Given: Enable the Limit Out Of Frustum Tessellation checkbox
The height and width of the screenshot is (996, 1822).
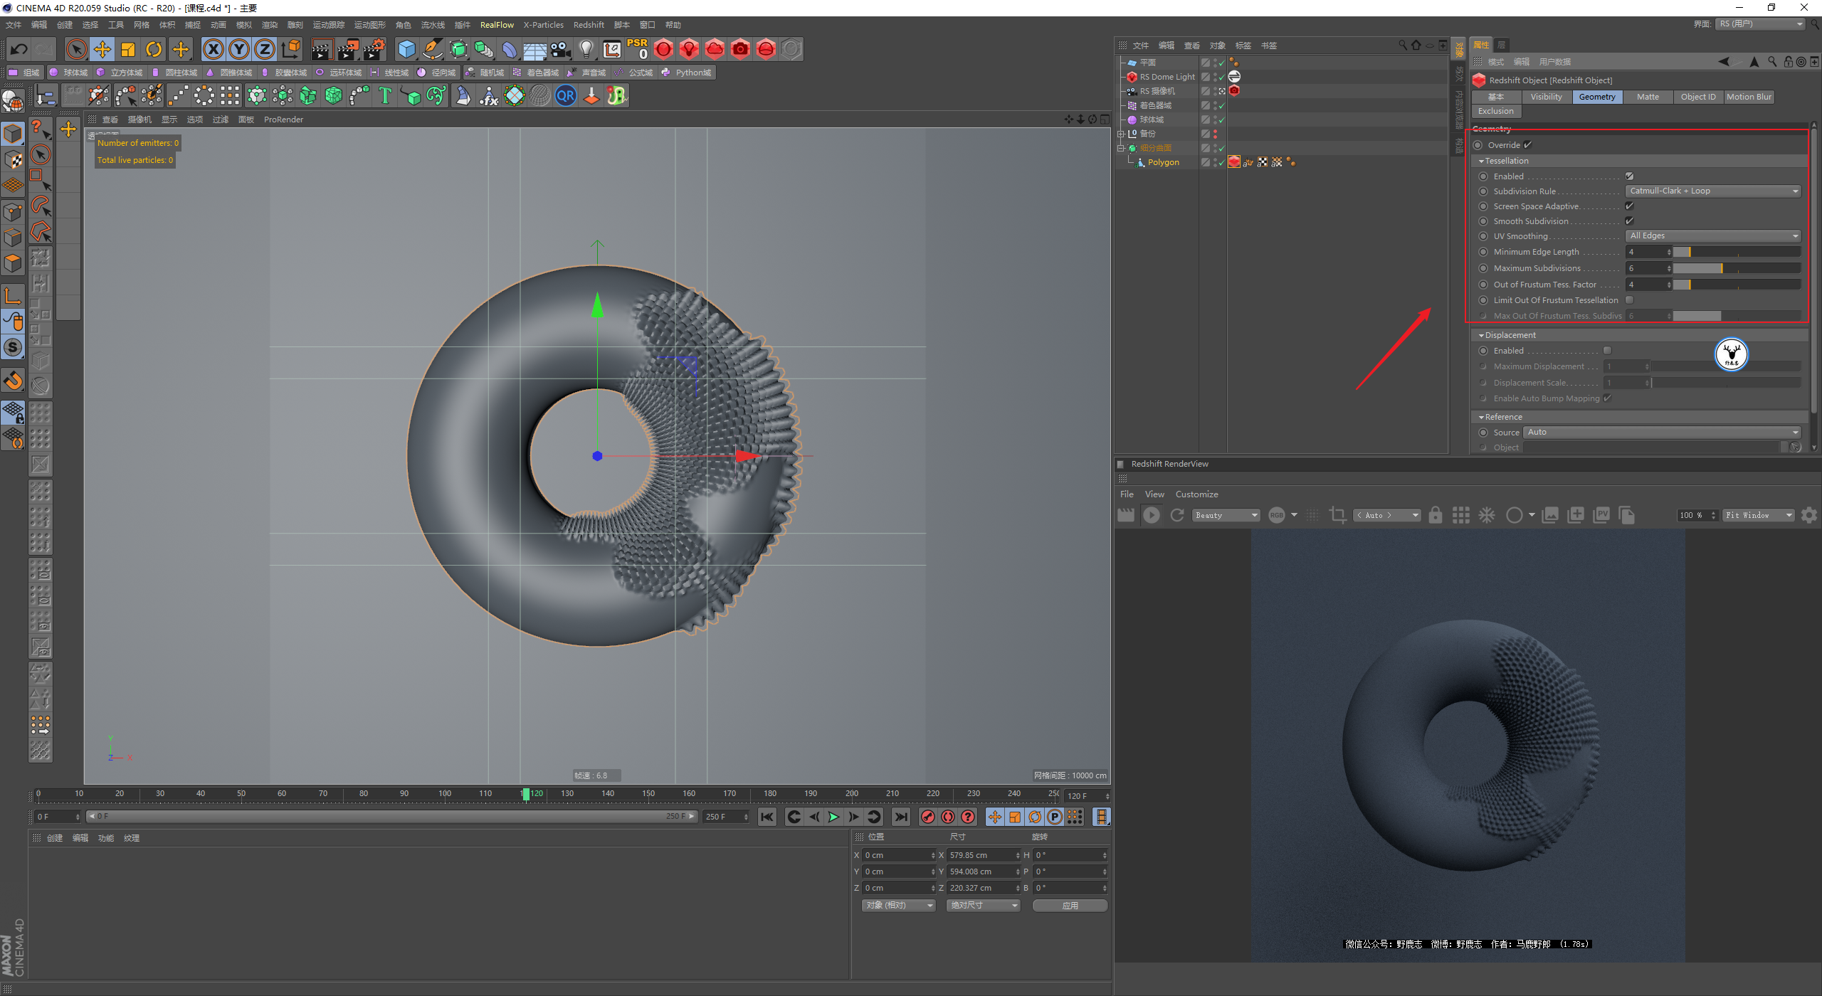Looking at the screenshot, I should (1629, 300).
